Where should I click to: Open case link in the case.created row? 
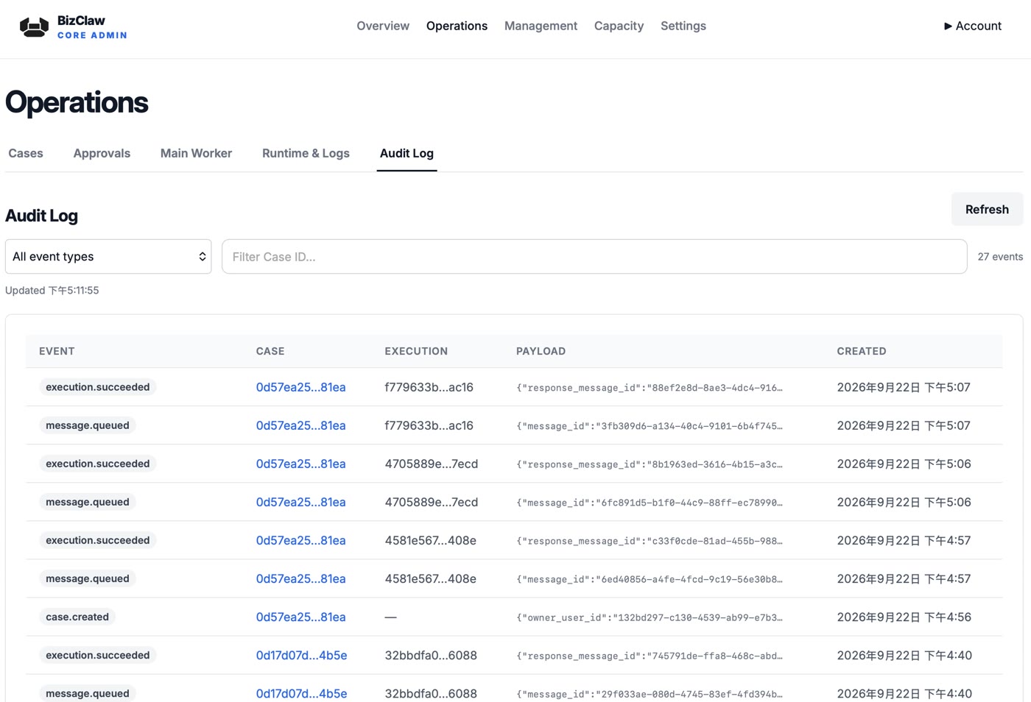tap(300, 617)
